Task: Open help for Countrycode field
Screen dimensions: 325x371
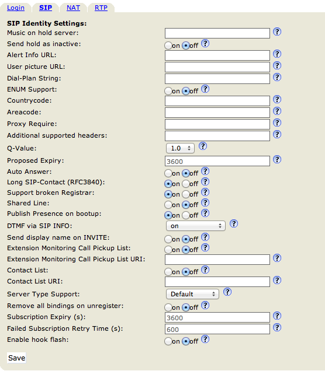Action: 277,99
